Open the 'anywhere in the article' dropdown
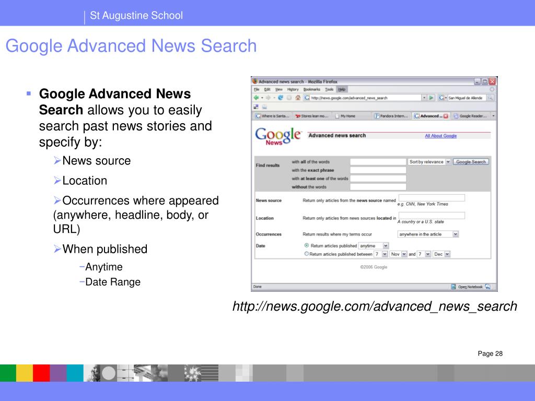The image size is (535, 401). [428, 234]
